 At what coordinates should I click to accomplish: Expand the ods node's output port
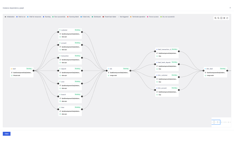coord(131,71)
